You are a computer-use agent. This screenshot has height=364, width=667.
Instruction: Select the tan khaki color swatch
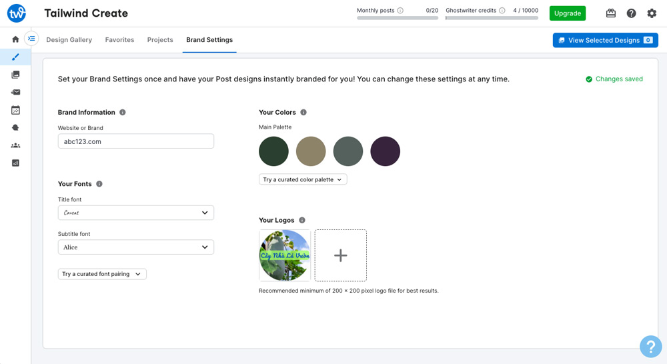tap(311, 151)
